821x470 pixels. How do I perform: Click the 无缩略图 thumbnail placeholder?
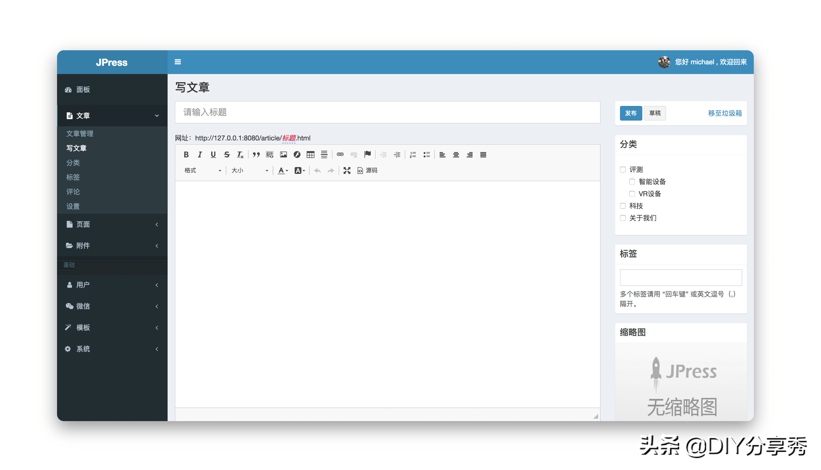coord(681,382)
